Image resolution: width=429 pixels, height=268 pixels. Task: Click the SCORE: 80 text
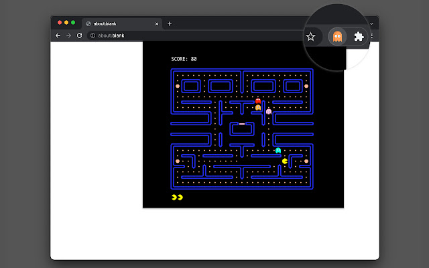(184, 59)
